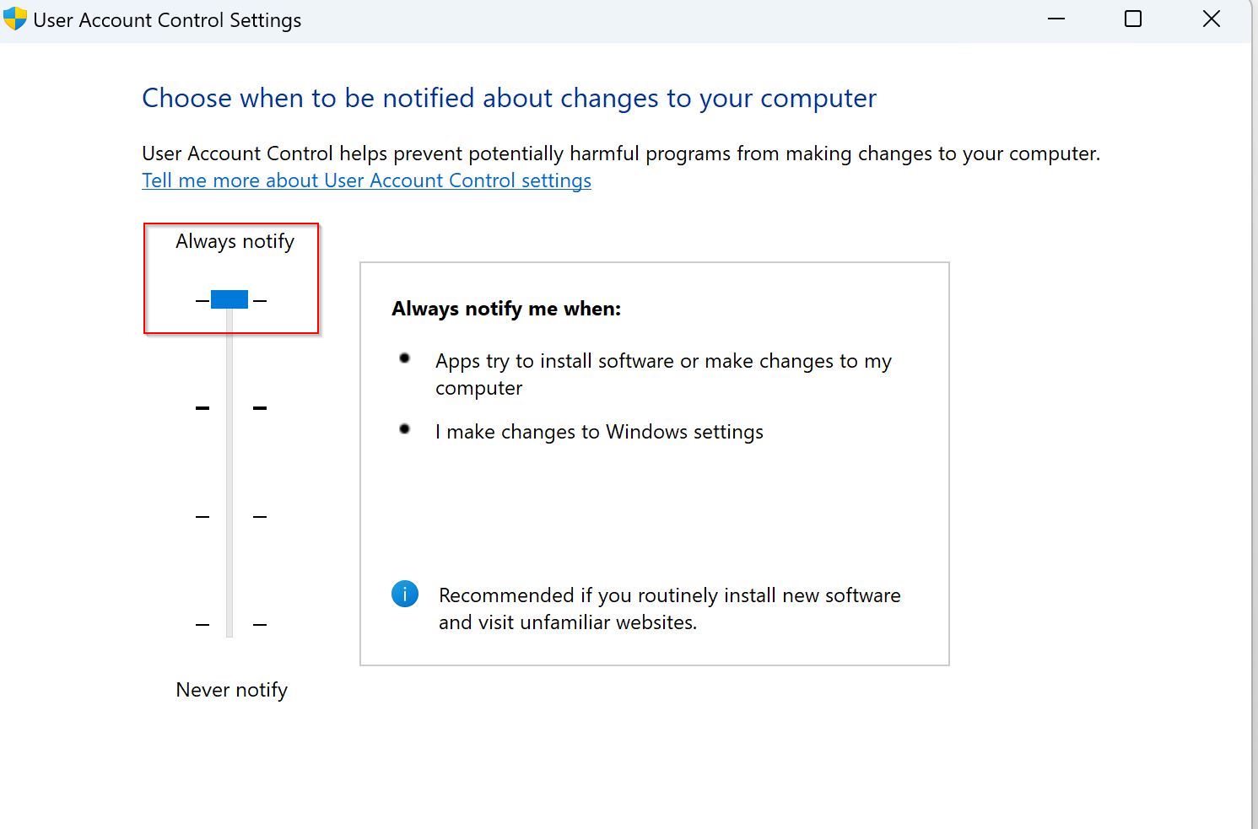The height and width of the screenshot is (829, 1258).
Task: Close the User Account Control Settings window
Action: pos(1212,19)
